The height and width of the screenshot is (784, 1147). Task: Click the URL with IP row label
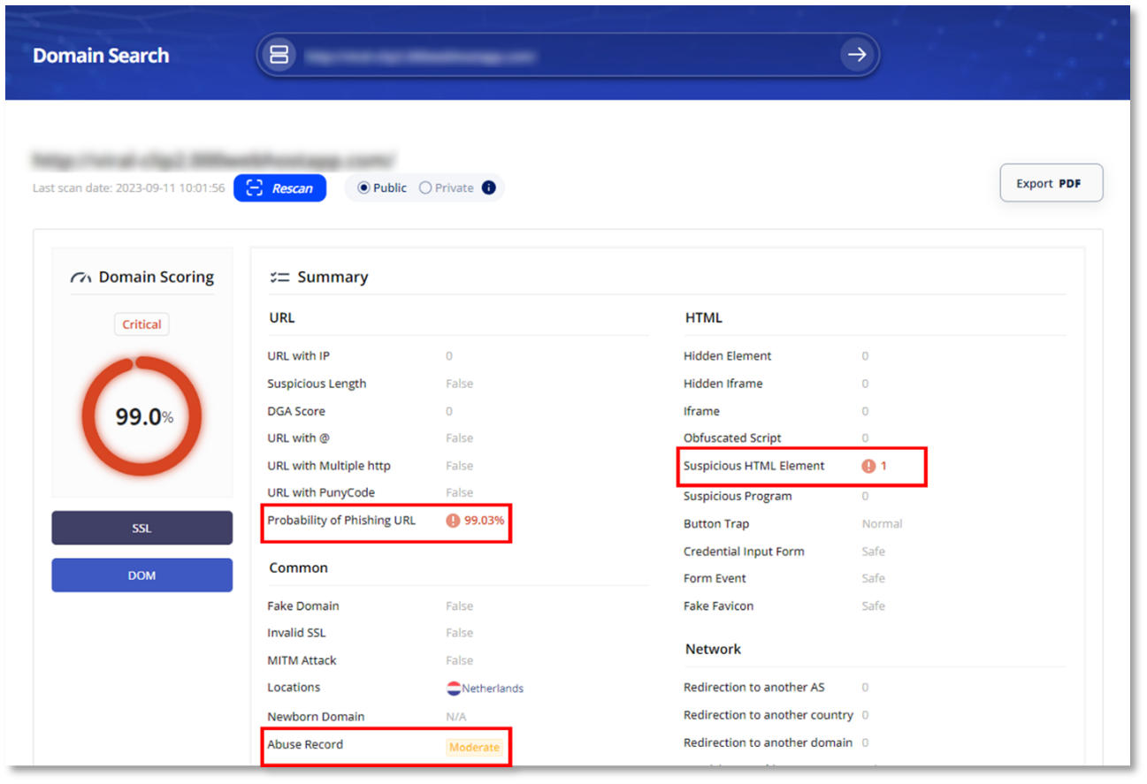click(299, 356)
